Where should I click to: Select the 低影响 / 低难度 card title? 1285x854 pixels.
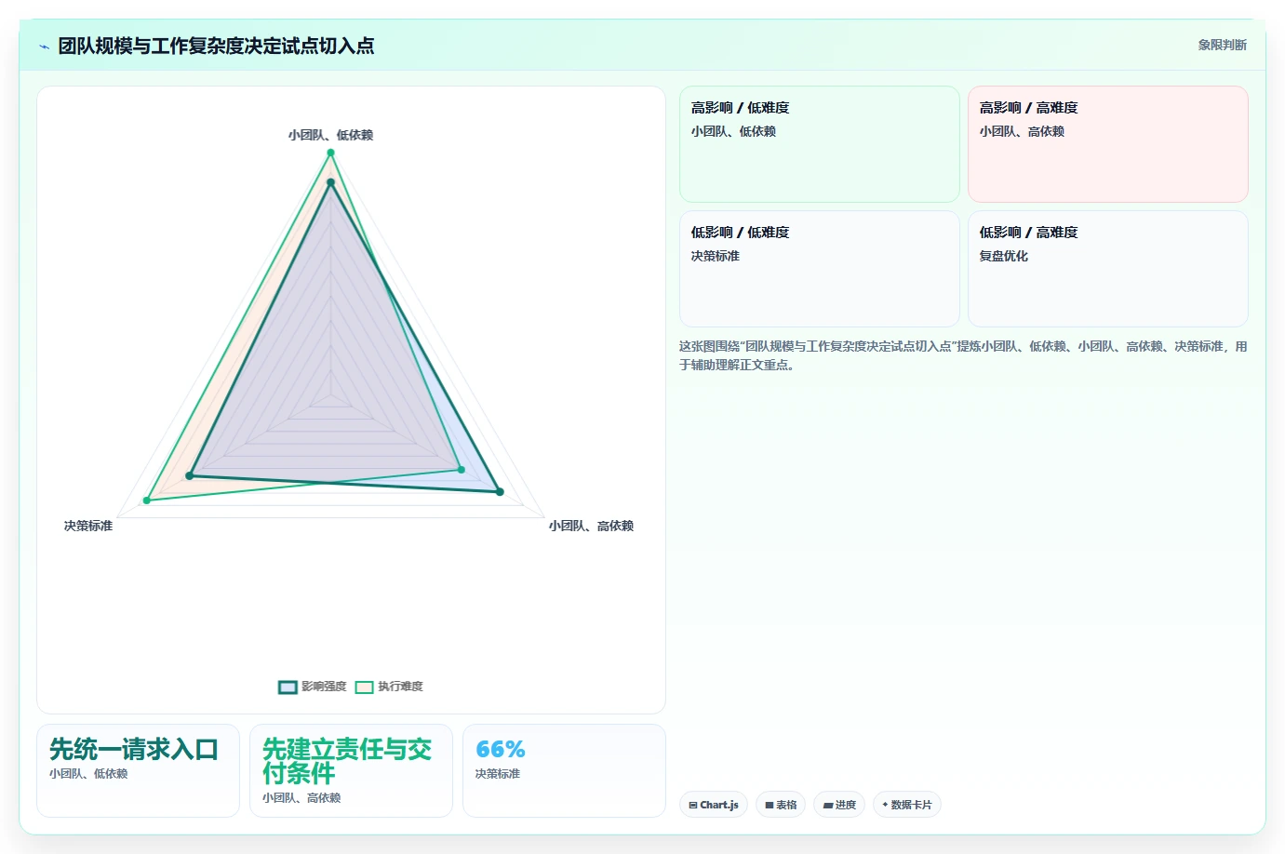click(x=740, y=233)
